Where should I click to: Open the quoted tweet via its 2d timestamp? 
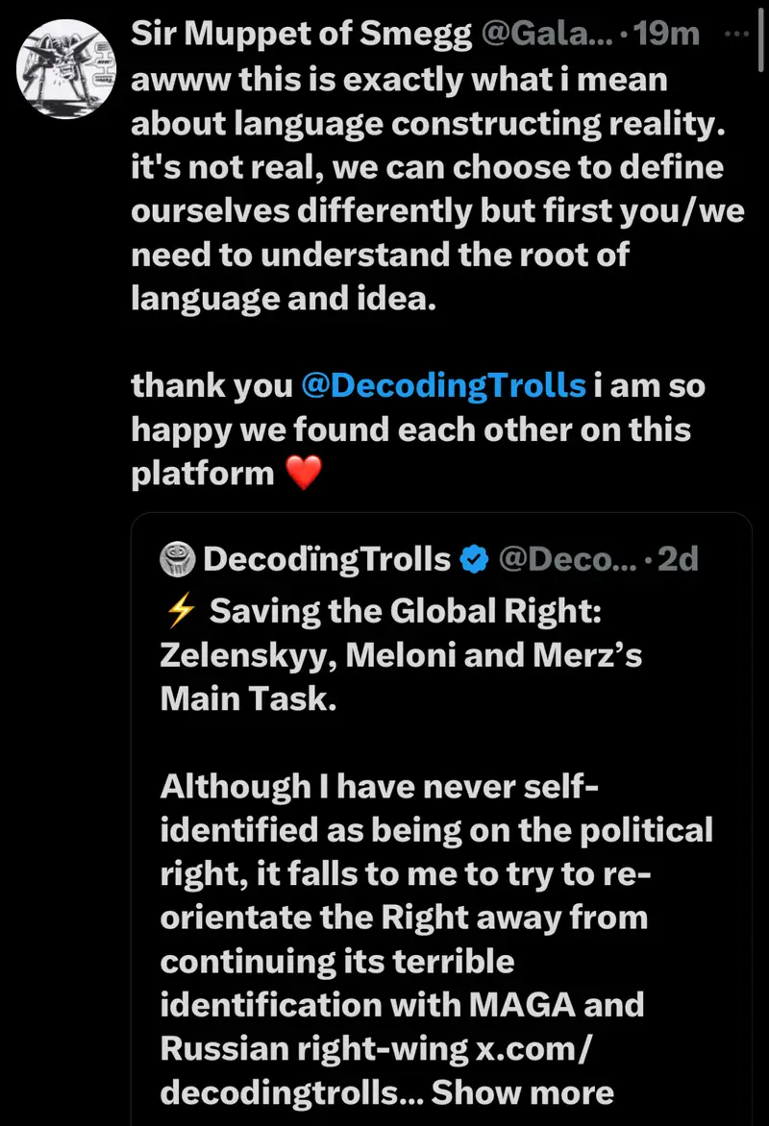tap(678, 558)
